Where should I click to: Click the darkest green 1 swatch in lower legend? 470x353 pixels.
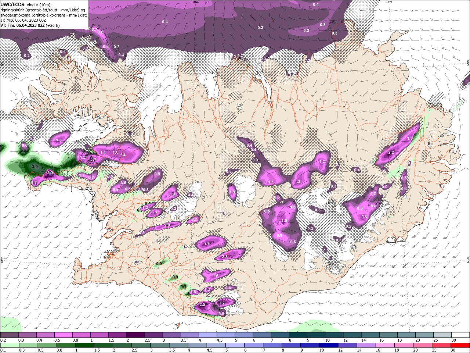84,345
